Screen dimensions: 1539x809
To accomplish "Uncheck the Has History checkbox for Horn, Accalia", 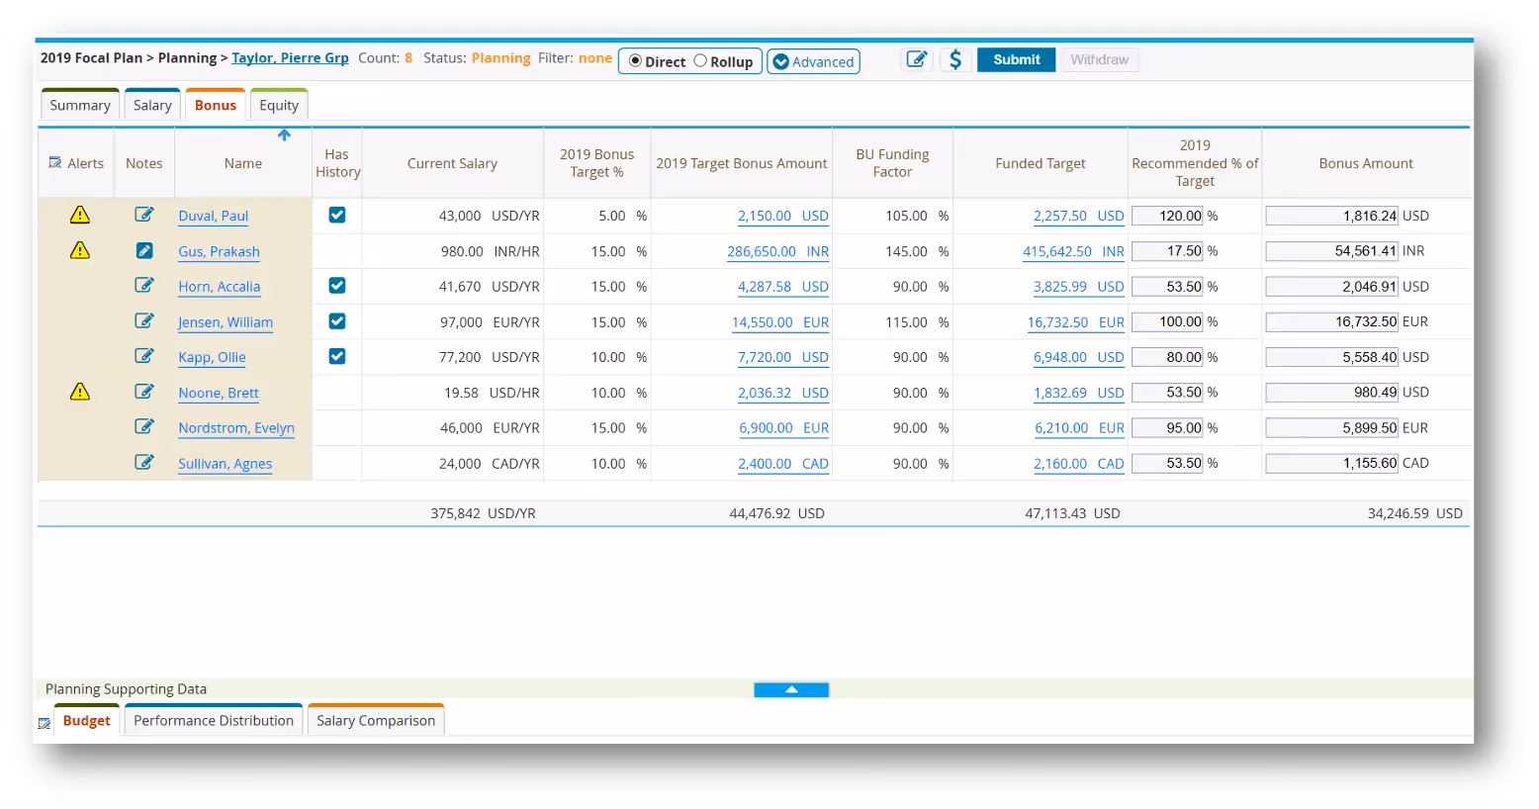I will [x=337, y=286].
